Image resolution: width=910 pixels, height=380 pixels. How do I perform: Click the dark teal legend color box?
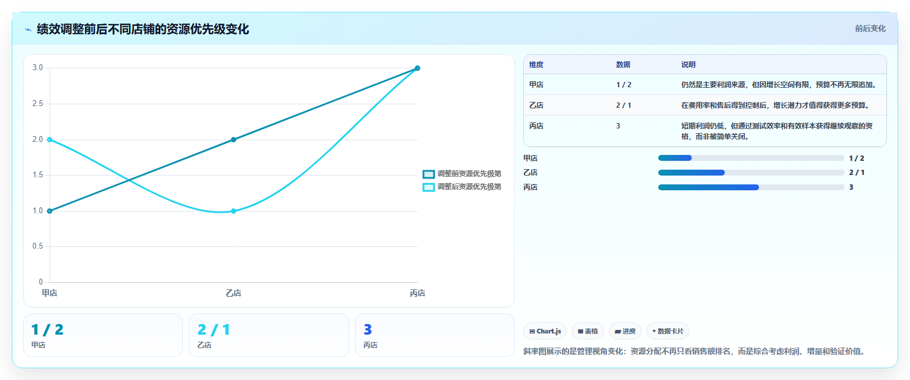(x=429, y=174)
